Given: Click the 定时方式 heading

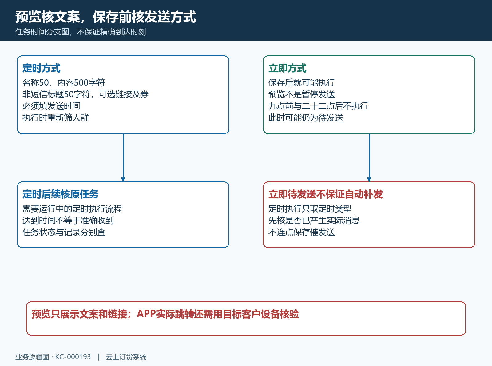Looking at the screenshot, I should (42, 68).
